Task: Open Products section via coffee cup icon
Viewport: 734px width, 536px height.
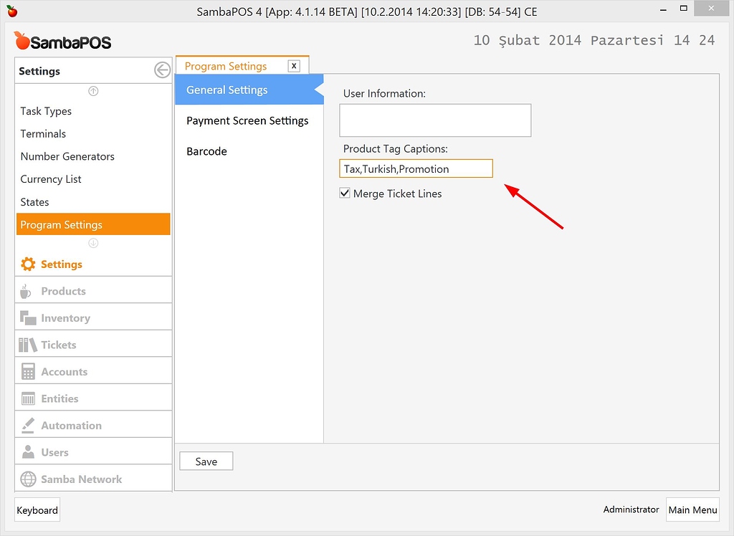Action: coord(27,289)
